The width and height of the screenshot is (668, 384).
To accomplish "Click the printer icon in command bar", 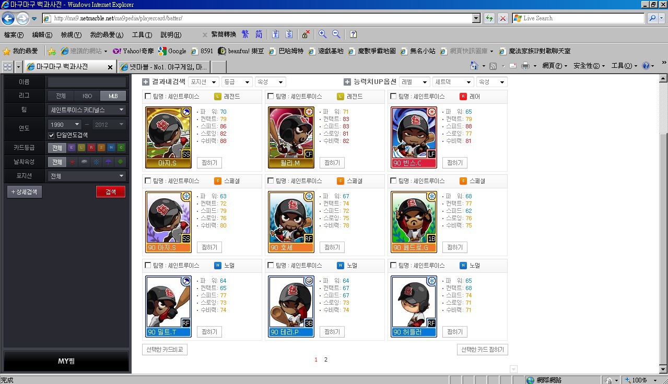I will click(525, 66).
